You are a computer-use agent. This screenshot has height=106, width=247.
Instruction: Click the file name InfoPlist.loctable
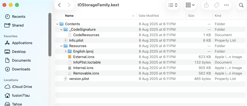click(87, 62)
